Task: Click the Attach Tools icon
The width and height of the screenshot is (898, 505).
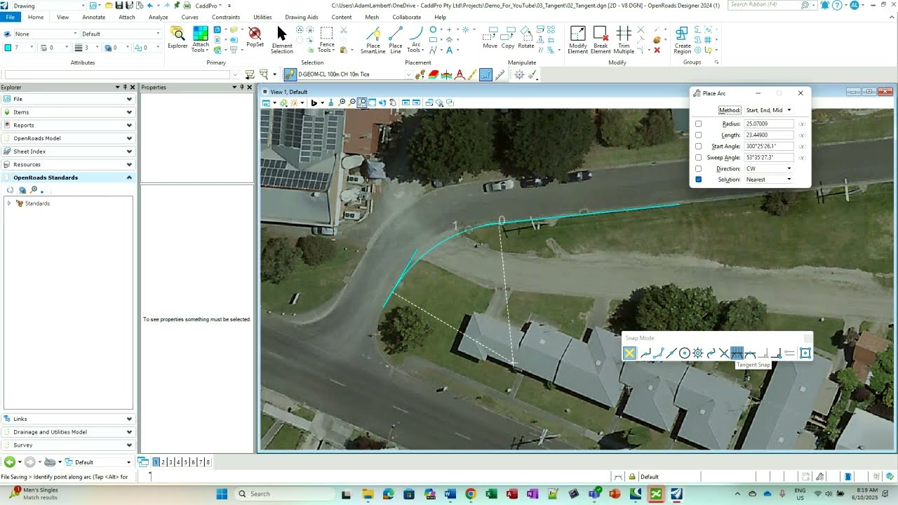Action: 201,39
